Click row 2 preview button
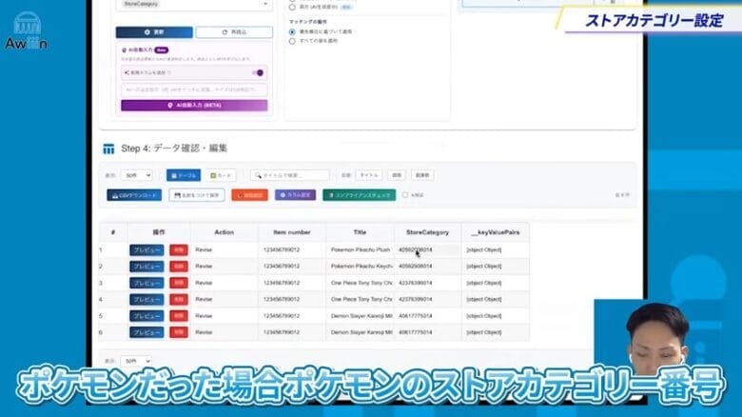742x417 pixels. click(x=146, y=267)
